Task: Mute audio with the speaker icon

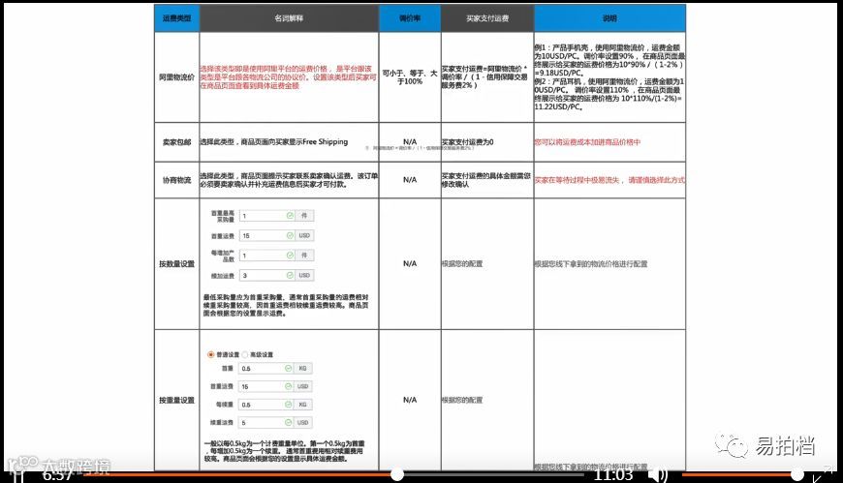Action: coord(658,475)
